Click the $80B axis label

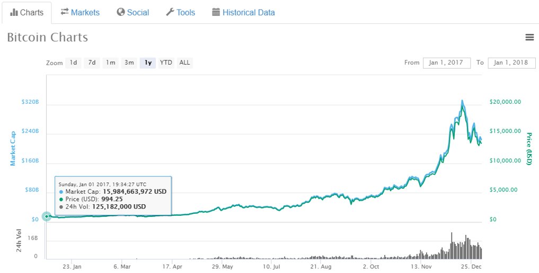point(32,190)
